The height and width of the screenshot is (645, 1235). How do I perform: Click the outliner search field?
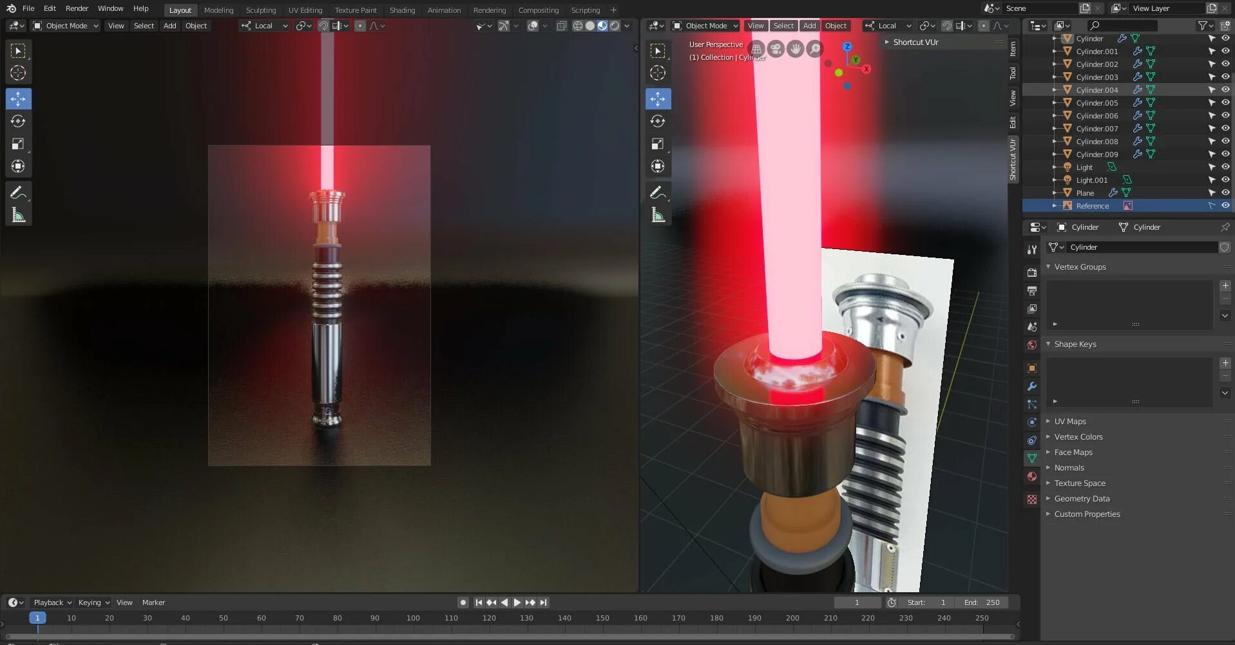tap(1122, 26)
